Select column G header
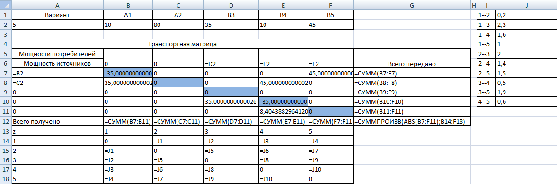This screenshot has height=184, width=557. 411,5
